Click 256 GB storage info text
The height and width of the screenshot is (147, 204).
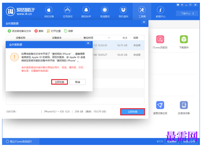[79, 112]
